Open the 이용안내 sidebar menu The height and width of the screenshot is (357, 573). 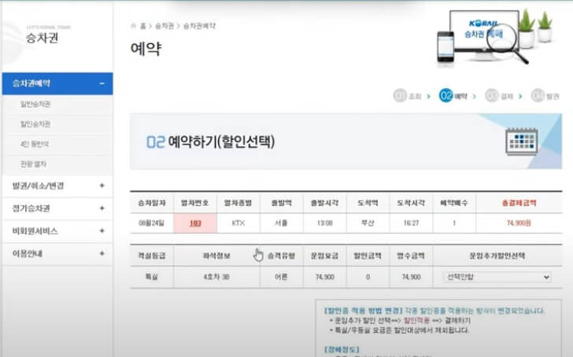click(57, 254)
